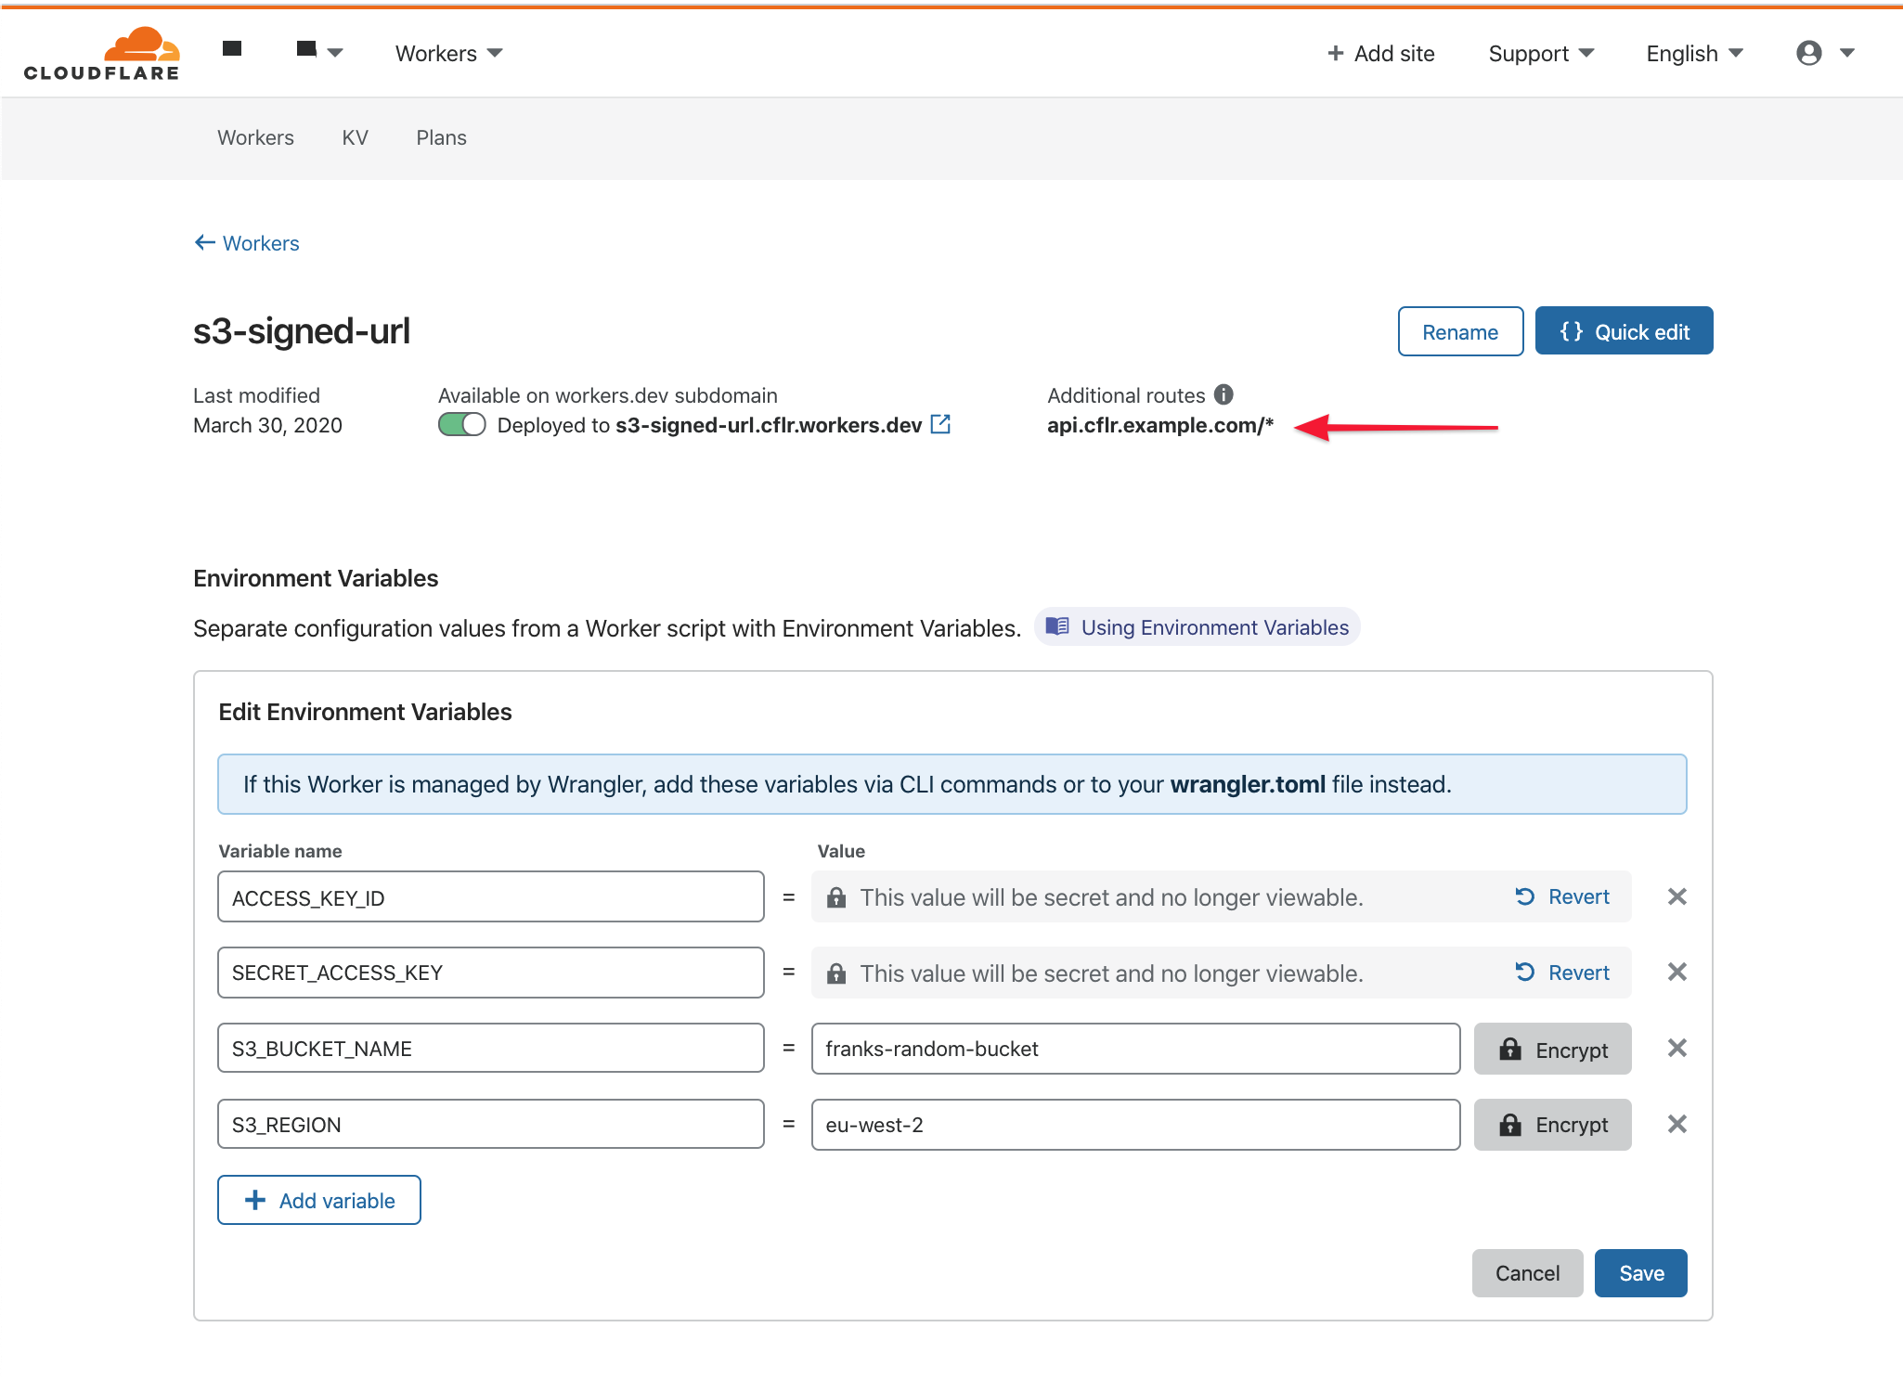
Task: Switch to the KV tab
Action: click(355, 137)
